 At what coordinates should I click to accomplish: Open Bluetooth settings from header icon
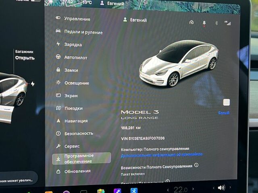coord(216,23)
